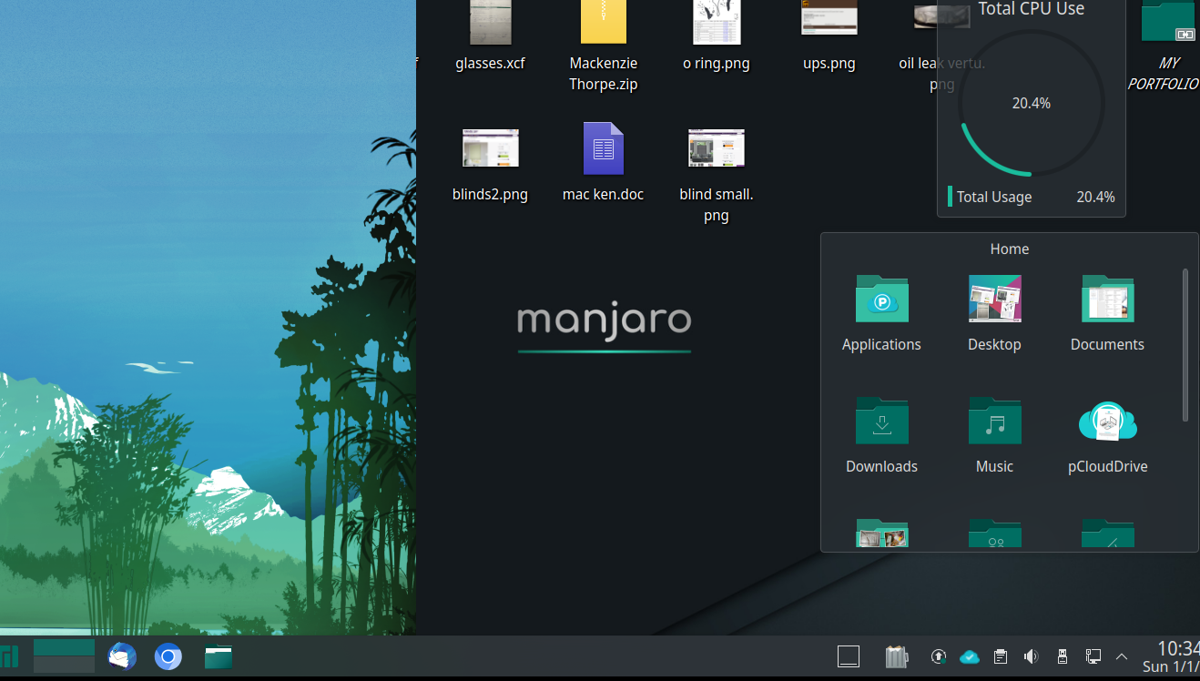Open the audio volume tray icon
1200x681 pixels.
tap(1031, 656)
